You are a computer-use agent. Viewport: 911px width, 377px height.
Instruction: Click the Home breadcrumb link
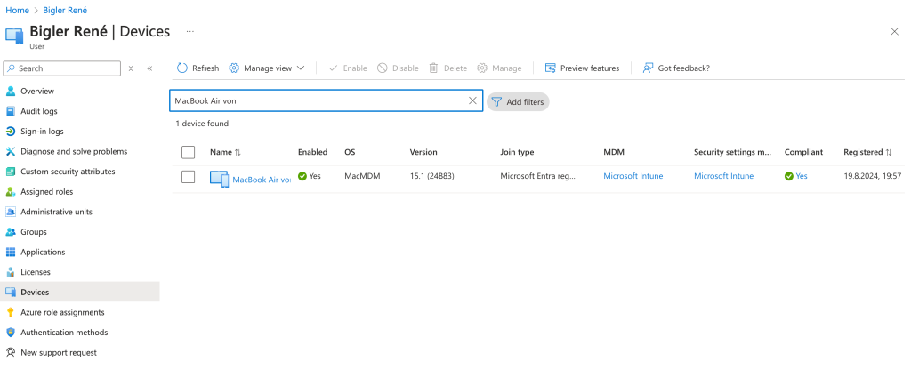click(17, 10)
